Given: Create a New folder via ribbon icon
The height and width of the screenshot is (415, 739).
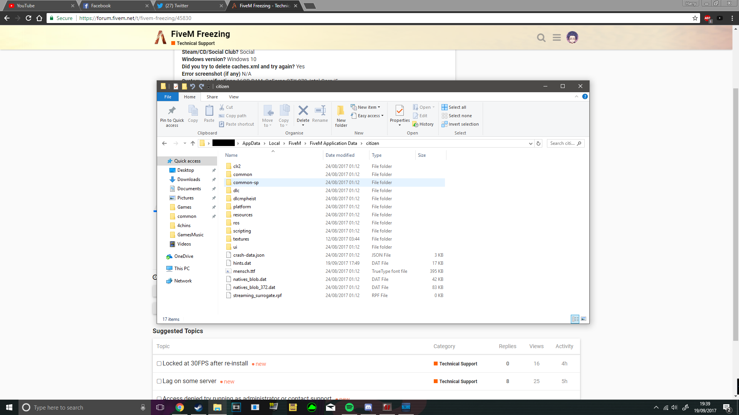Looking at the screenshot, I should click(x=341, y=111).
